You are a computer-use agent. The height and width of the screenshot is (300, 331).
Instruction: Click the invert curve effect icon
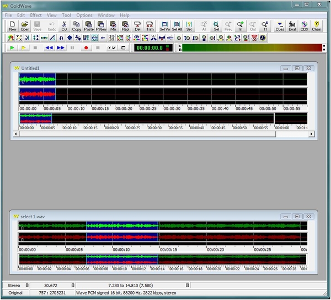(61, 38)
